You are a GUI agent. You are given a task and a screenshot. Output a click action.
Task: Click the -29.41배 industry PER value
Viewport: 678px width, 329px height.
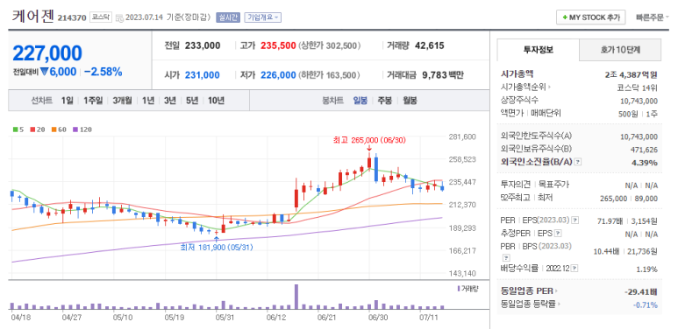641,292
